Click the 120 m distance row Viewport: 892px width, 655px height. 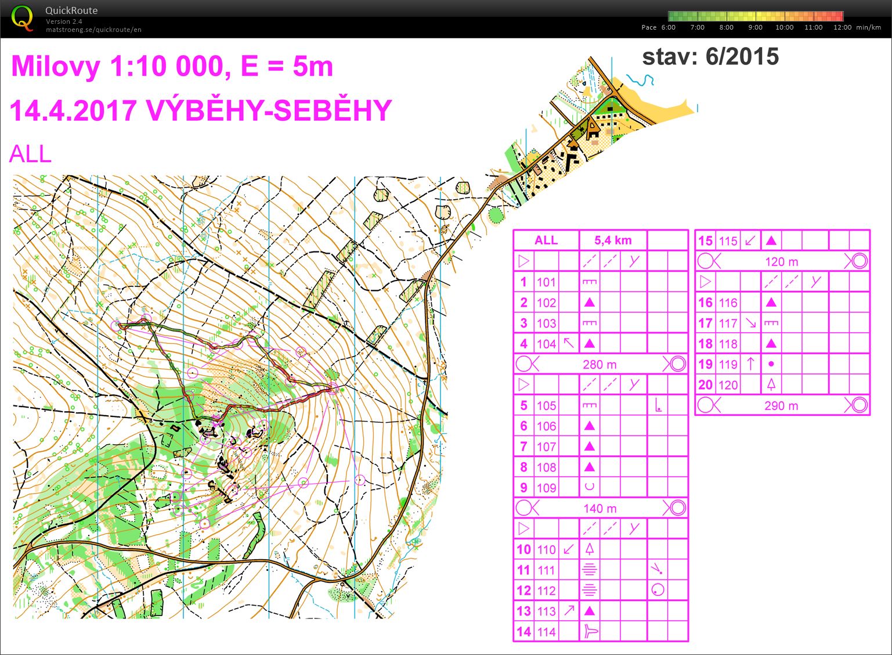click(x=782, y=261)
